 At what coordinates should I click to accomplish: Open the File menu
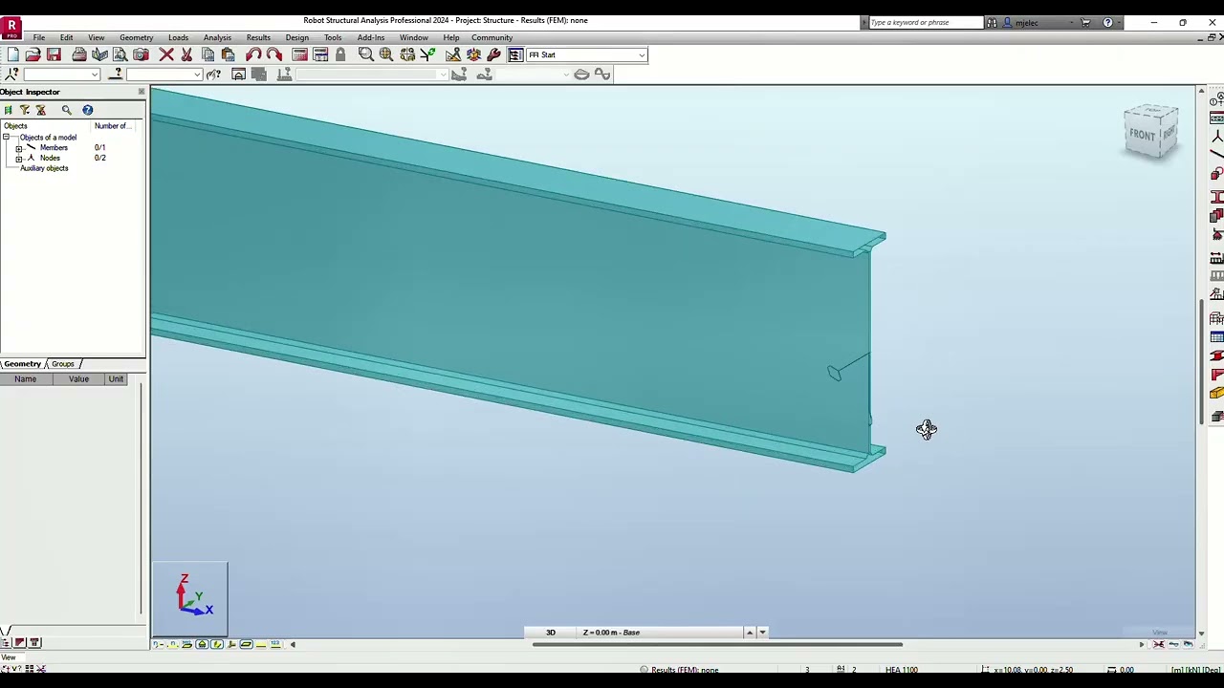point(39,37)
